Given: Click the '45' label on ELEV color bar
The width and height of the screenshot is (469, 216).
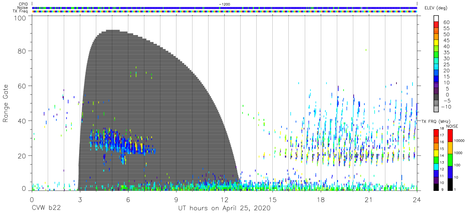Looking at the screenshot, I should click(x=446, y=40).
